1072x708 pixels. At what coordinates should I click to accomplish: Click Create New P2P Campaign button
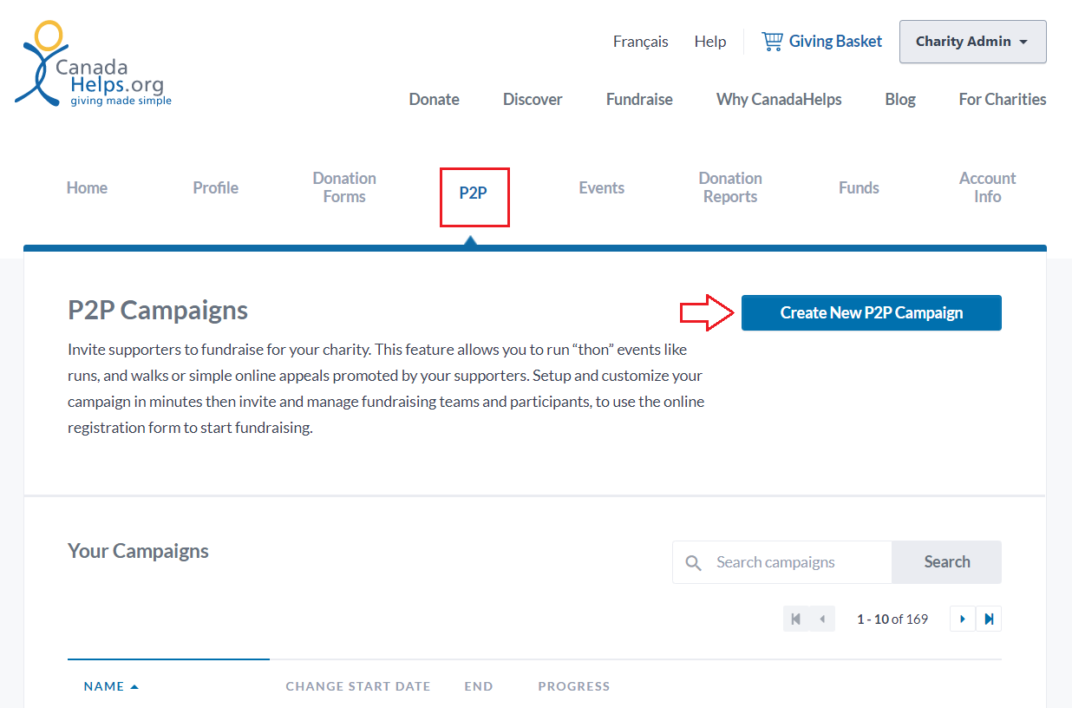coord(872,313)
